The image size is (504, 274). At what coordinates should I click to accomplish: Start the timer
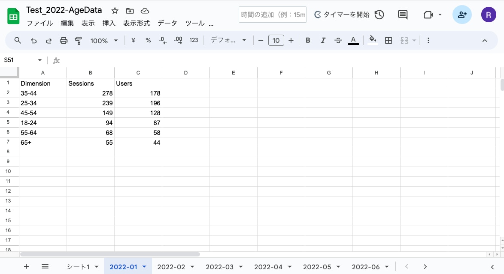[342, 15]
